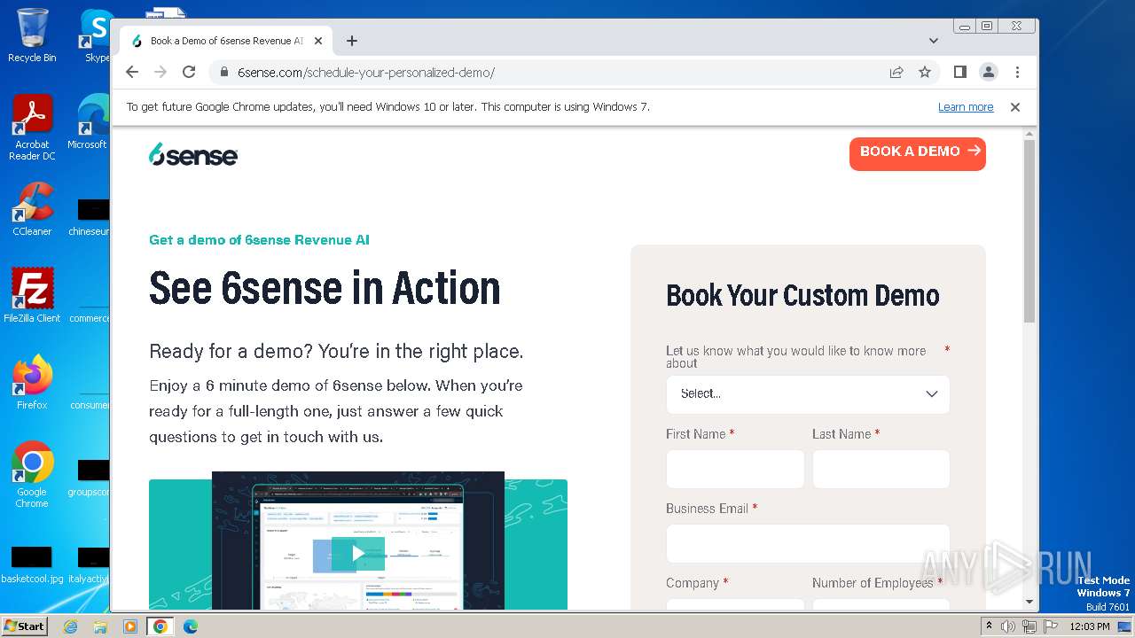The image size is (1135, 638).
Task: Bookmark this page with the star icon
Action: pyautogui.click(x=925, y=73)
